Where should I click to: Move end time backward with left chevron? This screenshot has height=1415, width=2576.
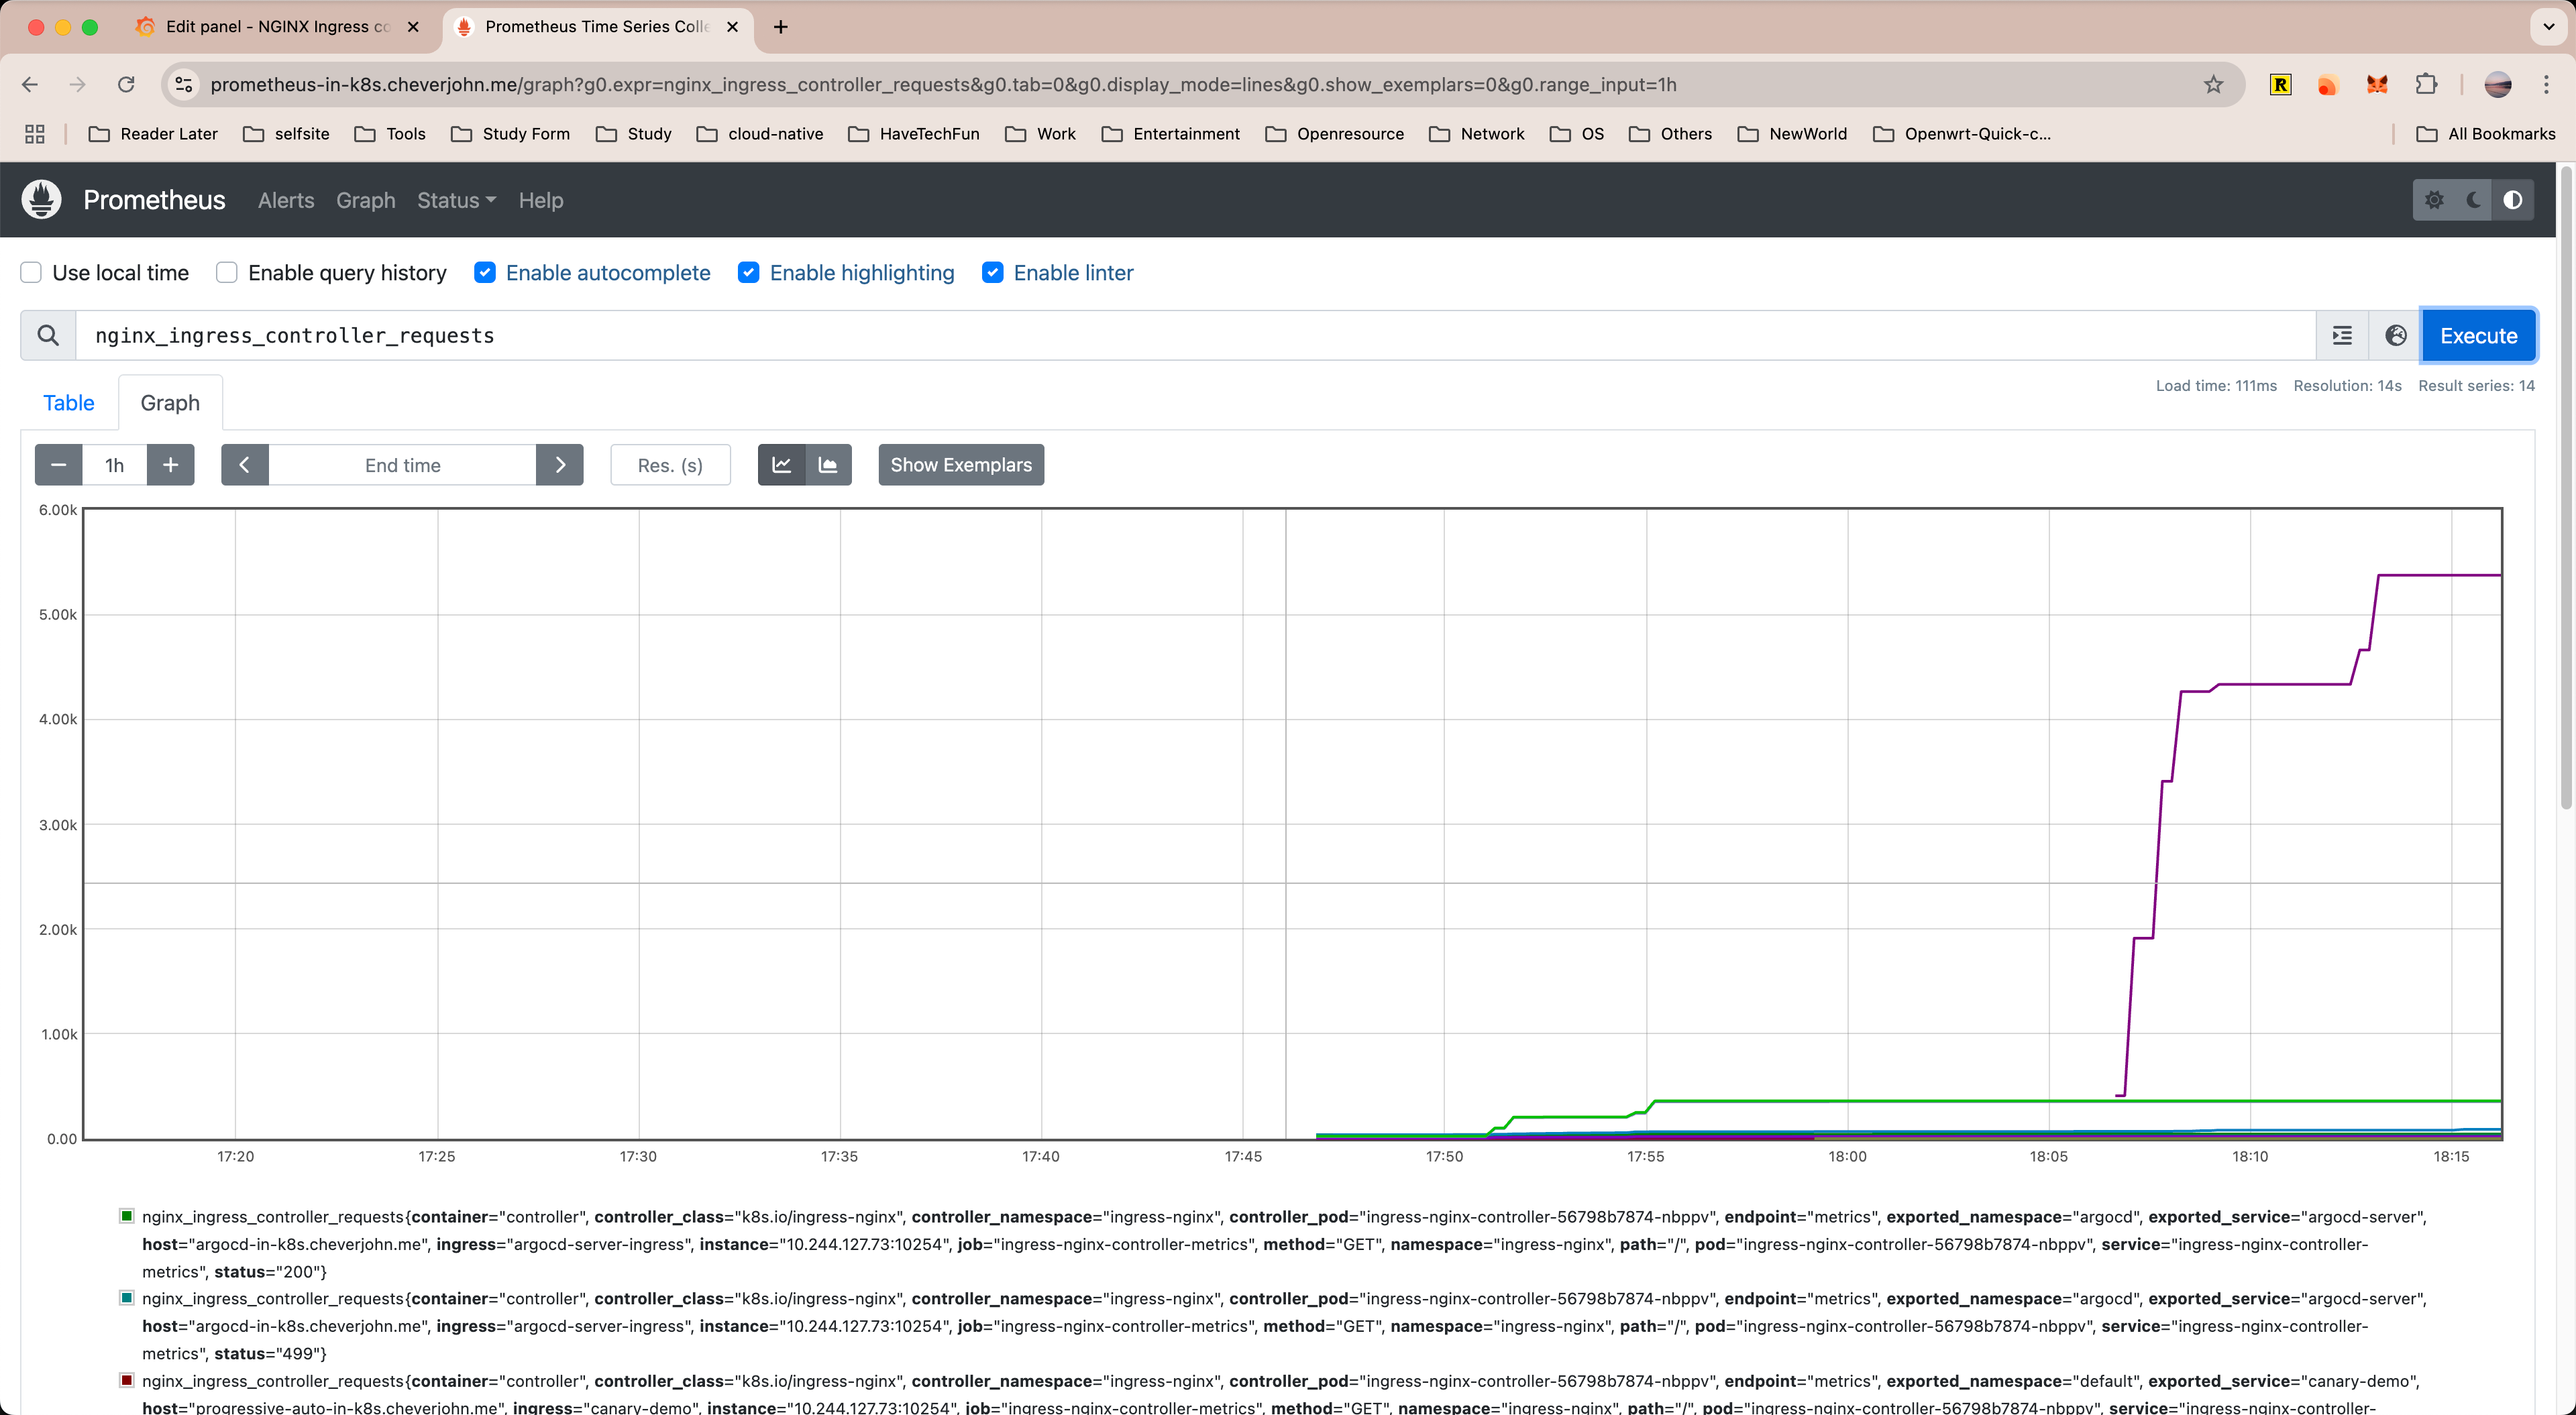pos(245,465)
